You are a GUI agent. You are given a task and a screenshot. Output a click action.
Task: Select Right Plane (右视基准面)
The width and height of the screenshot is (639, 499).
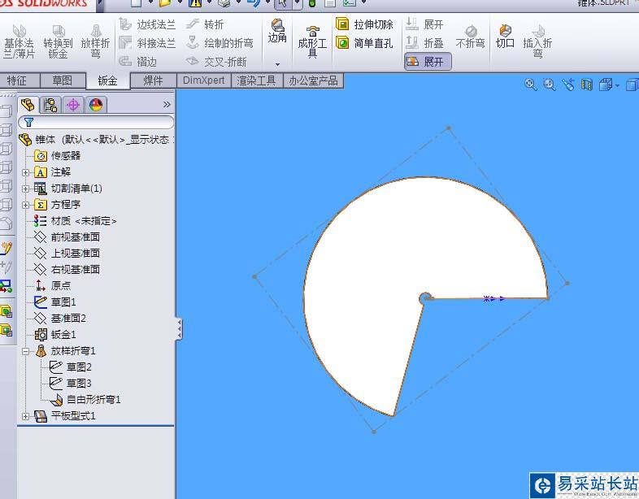tap(67, 270)
